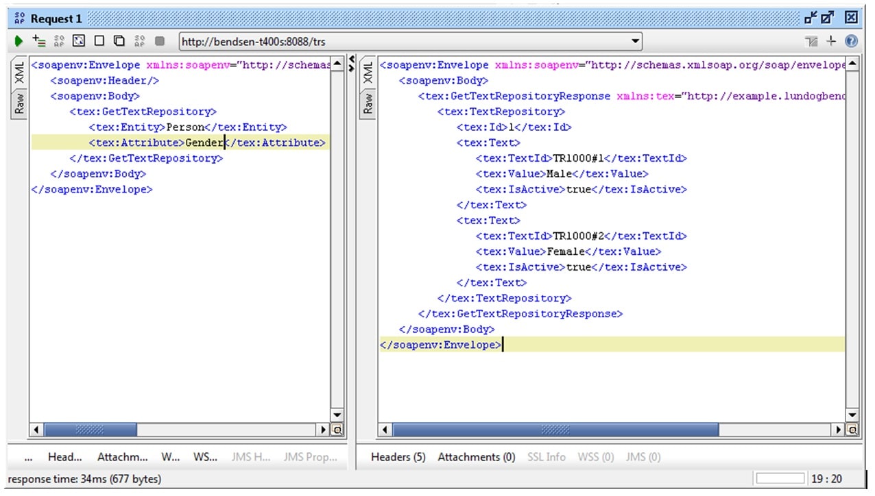Open the request WS... tab
This screenshot has height=496, width=875.
[x=205, y=457]
